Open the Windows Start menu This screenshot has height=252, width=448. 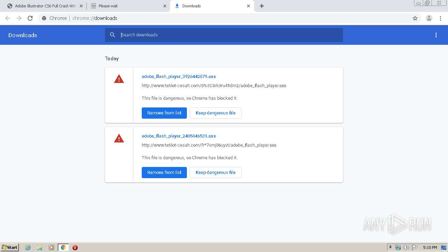click(10, 247)
